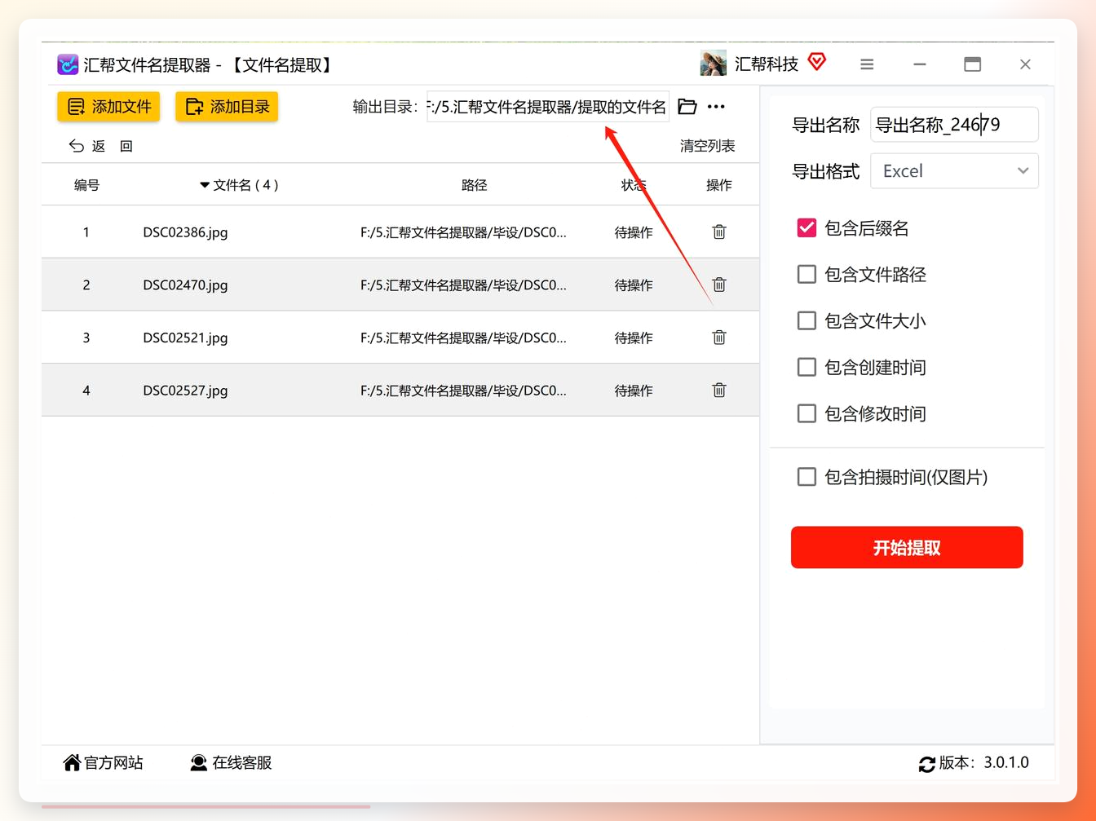1096x821 pixels.
Task: Delete row DSC02386.jpg via trash icon
Action: (719, 232)
